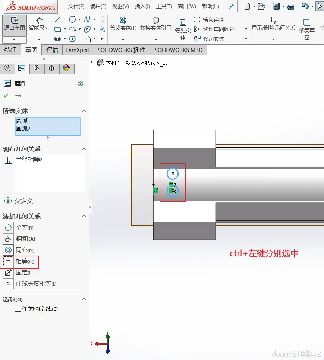The height and width of the screenshot is (360, 324).
Task: Collapse the 现有几何关系 section
Action: [84, 149]
